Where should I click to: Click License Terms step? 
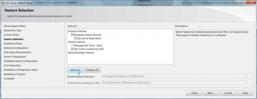coord(11,35)
